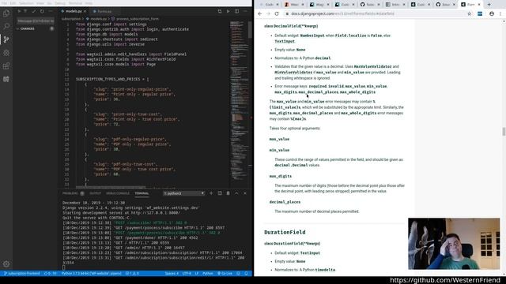Open Chrome's three-dot menu
This screenshot has height=284, width=506.
(500, 14)
